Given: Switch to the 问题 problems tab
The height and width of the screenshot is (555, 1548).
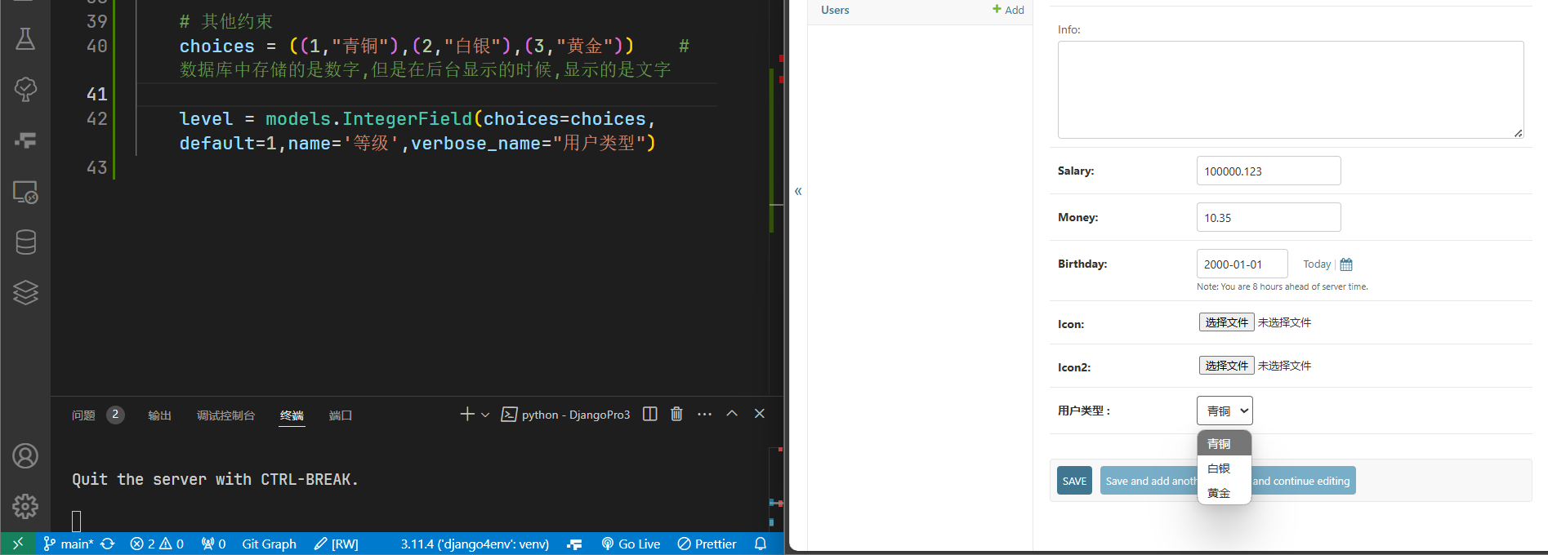Looking at the screenshot, I should pyautogui.click(x=83, y=415).
